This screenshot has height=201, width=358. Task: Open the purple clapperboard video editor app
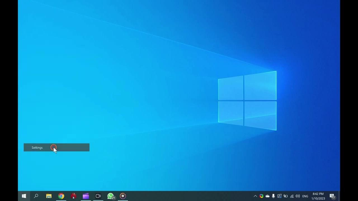click(x=86, y=196)
